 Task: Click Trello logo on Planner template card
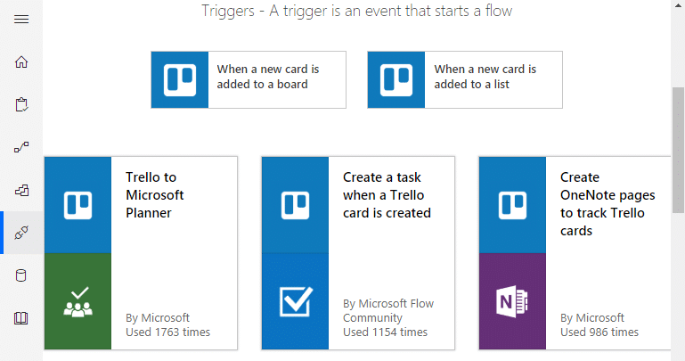click(x=77, y=205)
